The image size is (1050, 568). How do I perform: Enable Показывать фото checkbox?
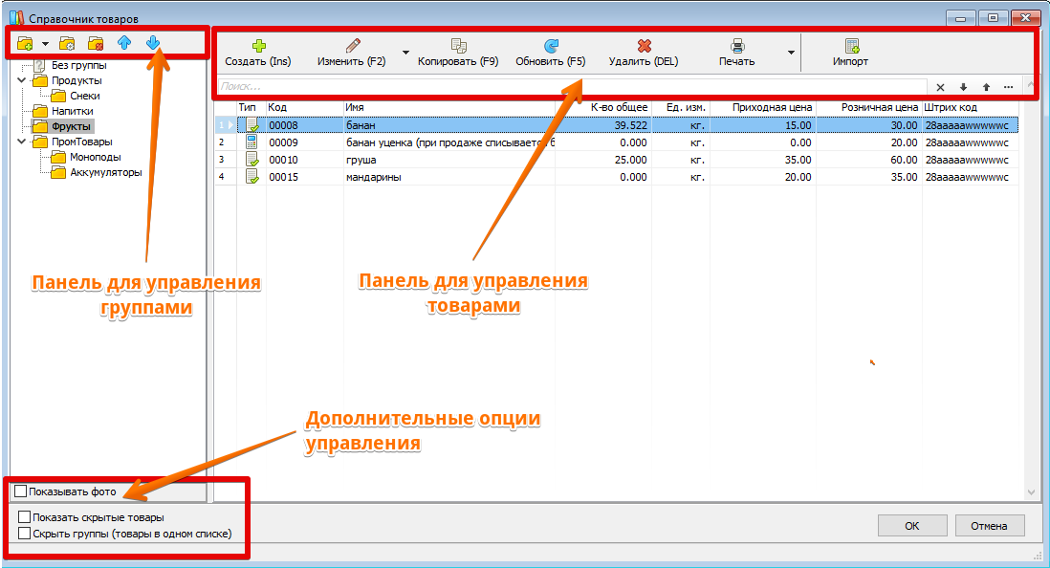(21, 491)
